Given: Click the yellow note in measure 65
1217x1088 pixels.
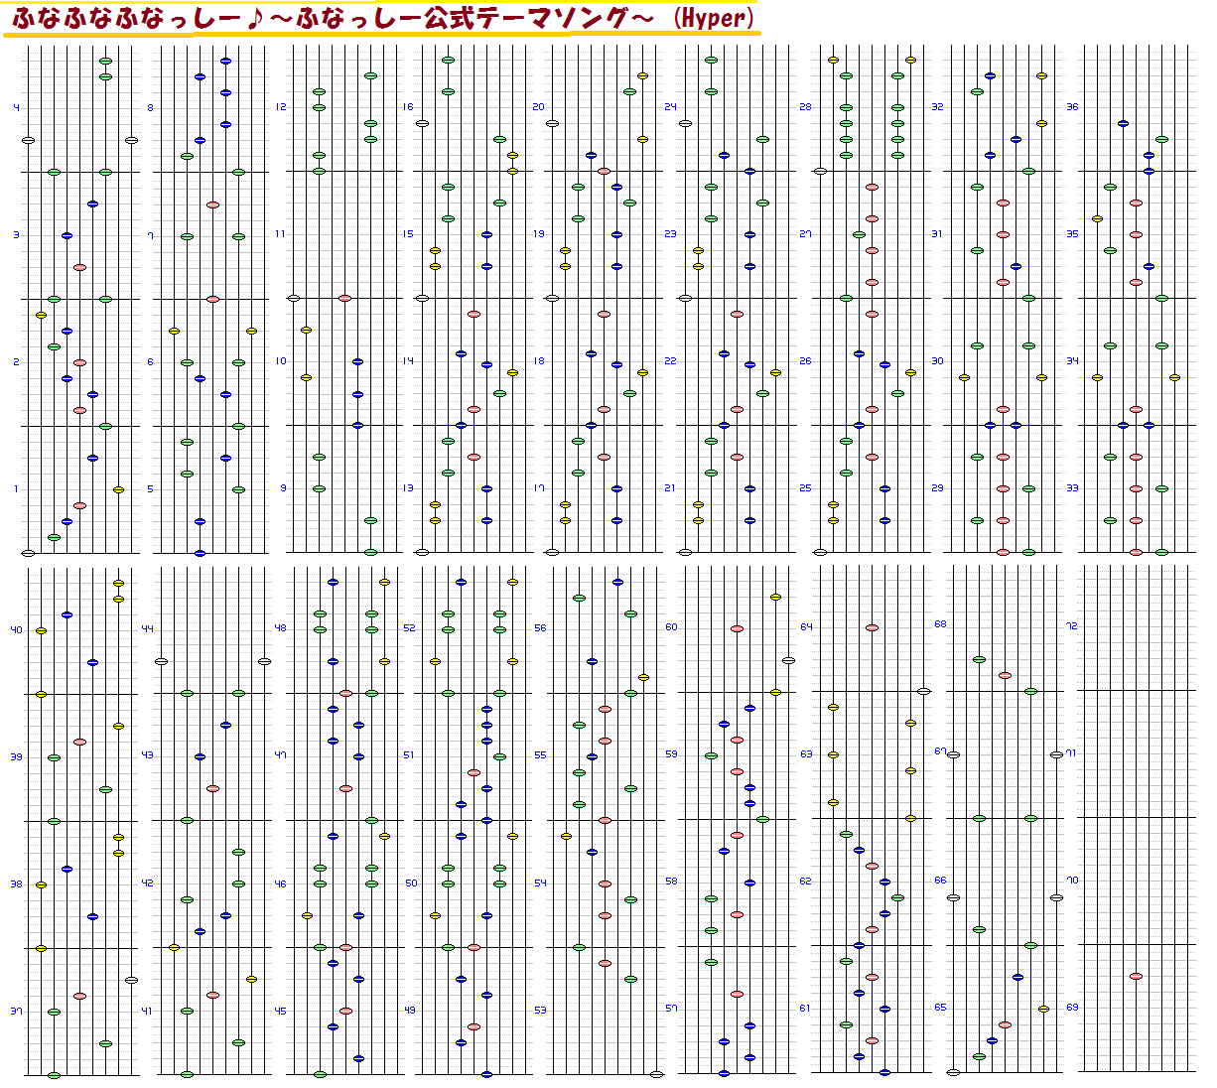Looking at the screenshot, I should click(1043, 1009).
